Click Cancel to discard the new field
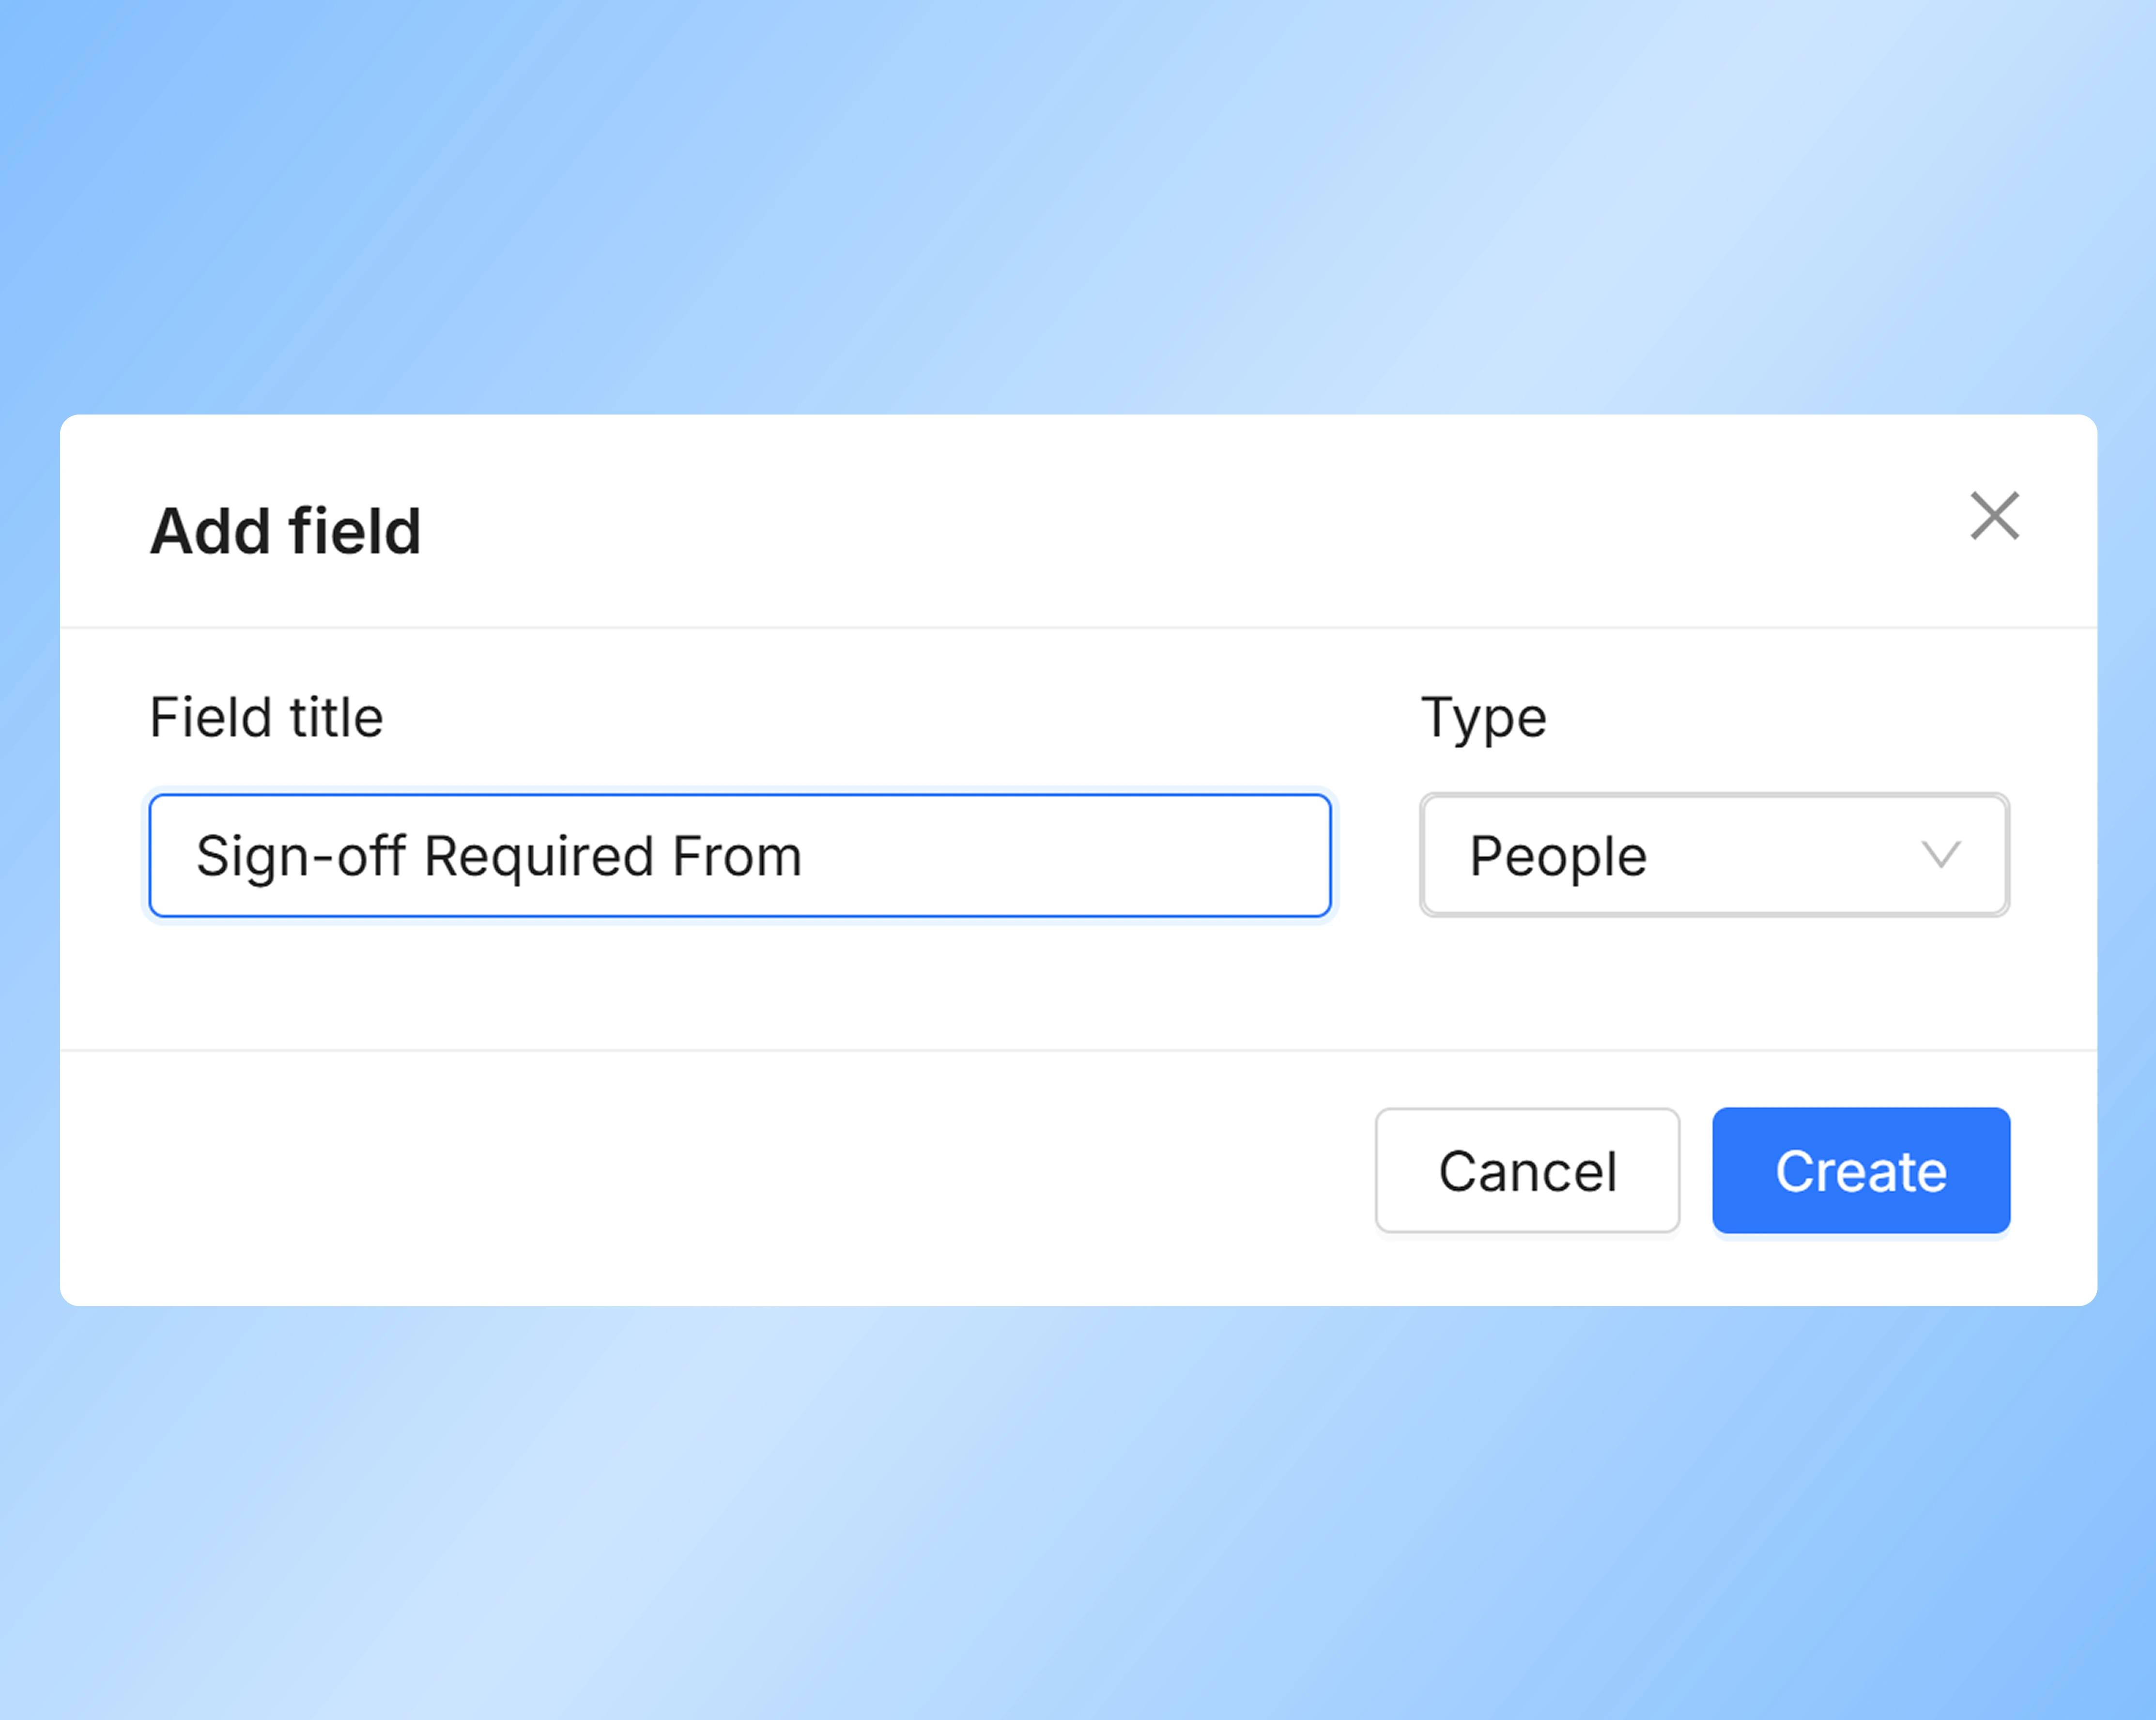This screenshot has width=2156, height=1720. tap(1527, 1170)
